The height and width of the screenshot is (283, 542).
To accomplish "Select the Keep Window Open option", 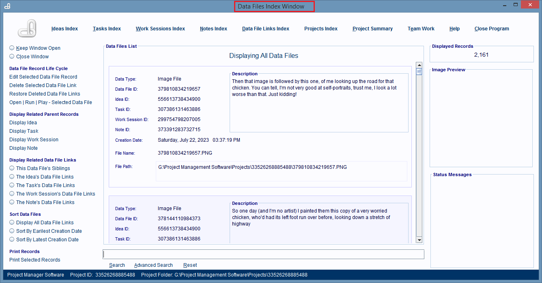I will (x=12, y=48).
